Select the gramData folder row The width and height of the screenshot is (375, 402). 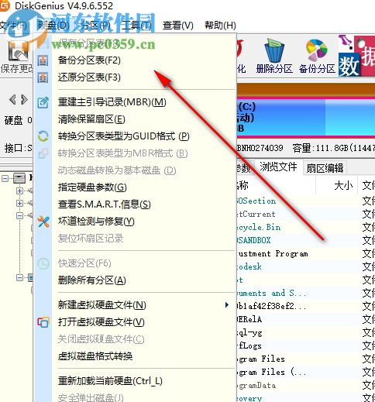[306, 386]
